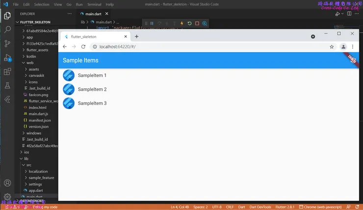Grab the debug toolbar drag handle
This screenshot has width=363, height=210.
click(x=146, y=24)
